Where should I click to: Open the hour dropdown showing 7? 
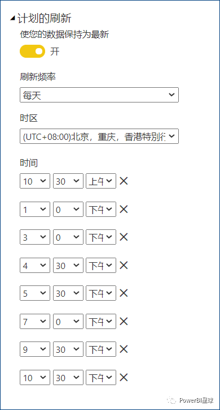pyautogui.click(x=35, y=321)
